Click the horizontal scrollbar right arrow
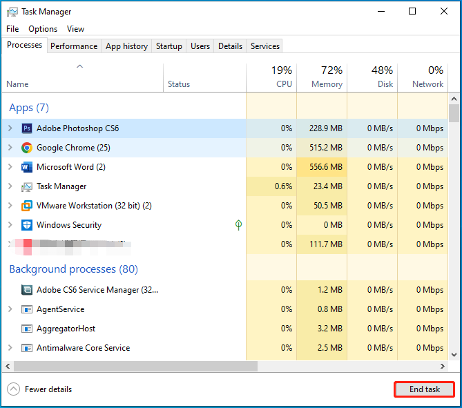This screenshot has width=462, height=408. pos(443,366)
